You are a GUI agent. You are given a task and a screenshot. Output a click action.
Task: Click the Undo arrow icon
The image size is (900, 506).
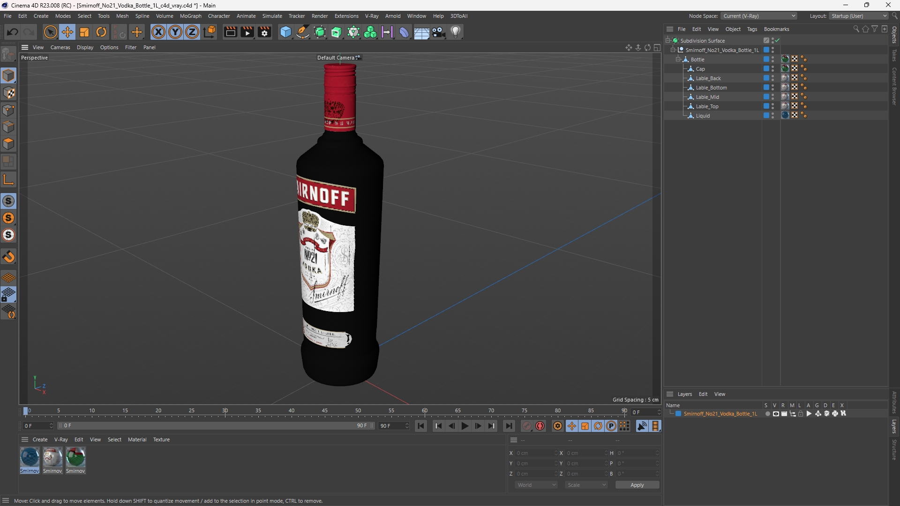coord(13,32)
